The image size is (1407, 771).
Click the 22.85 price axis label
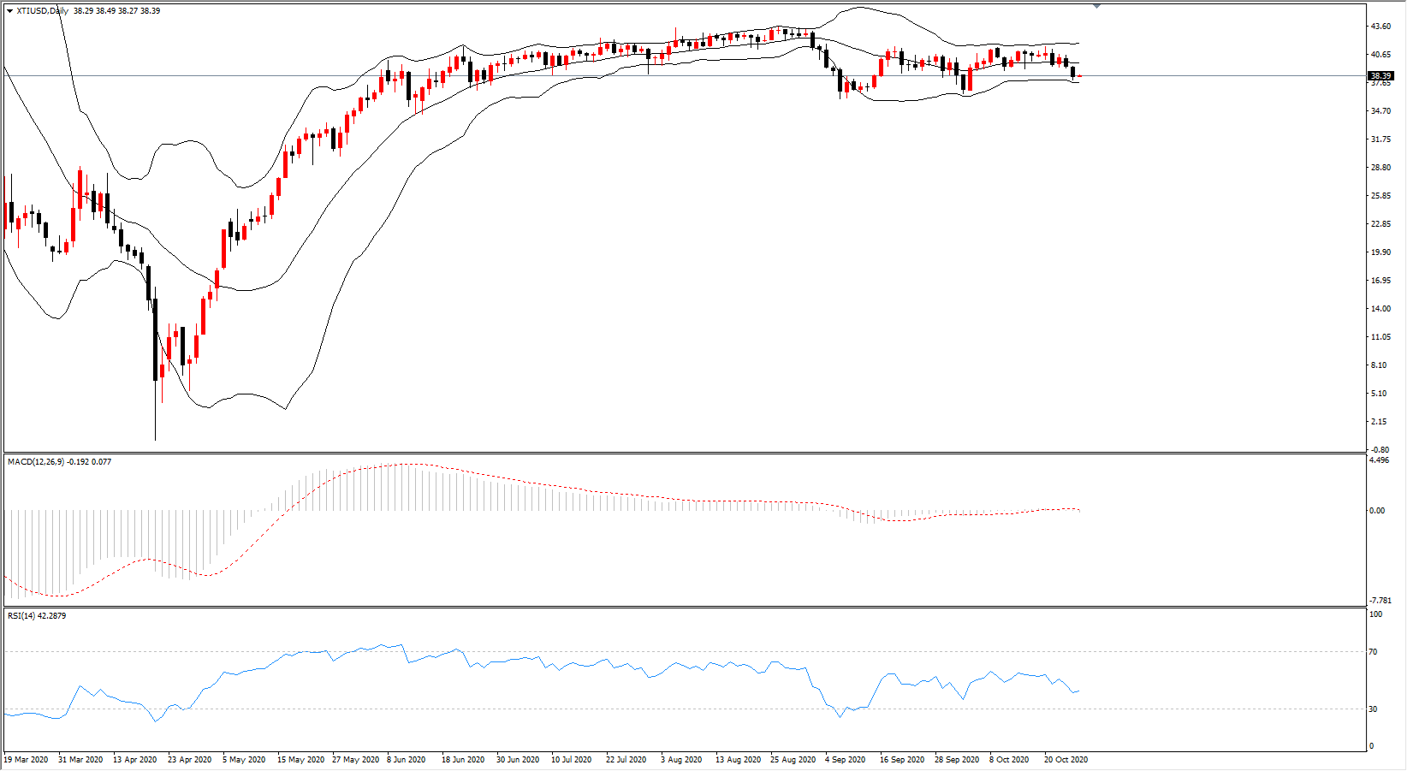[x=1380, y=224]
